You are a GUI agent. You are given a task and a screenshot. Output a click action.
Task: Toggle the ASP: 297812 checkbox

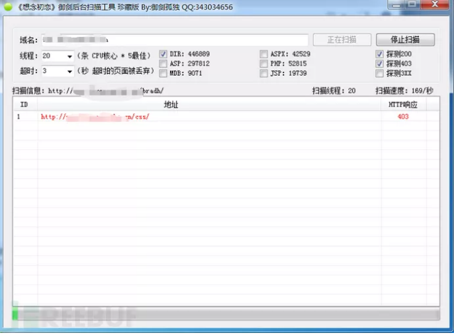(163, 64)
